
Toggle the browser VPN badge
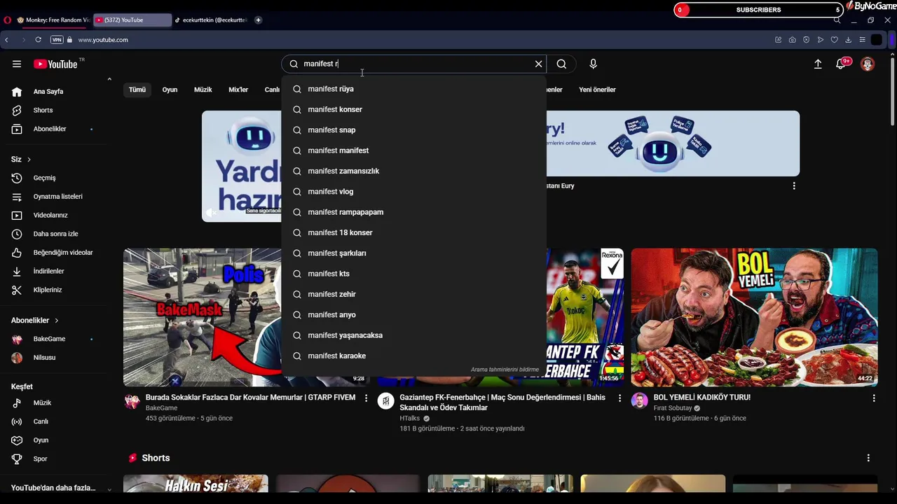[57, 40]
